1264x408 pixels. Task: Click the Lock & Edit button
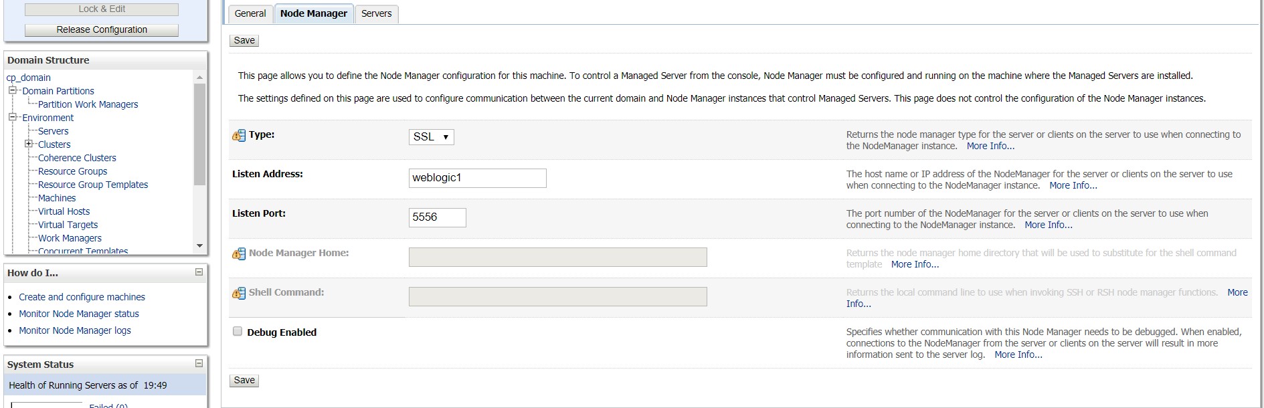point(102,9)
